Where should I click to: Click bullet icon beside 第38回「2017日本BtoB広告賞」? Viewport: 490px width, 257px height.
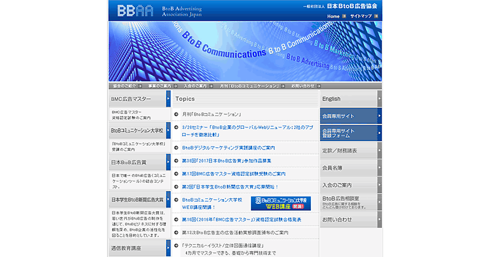(x=176, y=161)
